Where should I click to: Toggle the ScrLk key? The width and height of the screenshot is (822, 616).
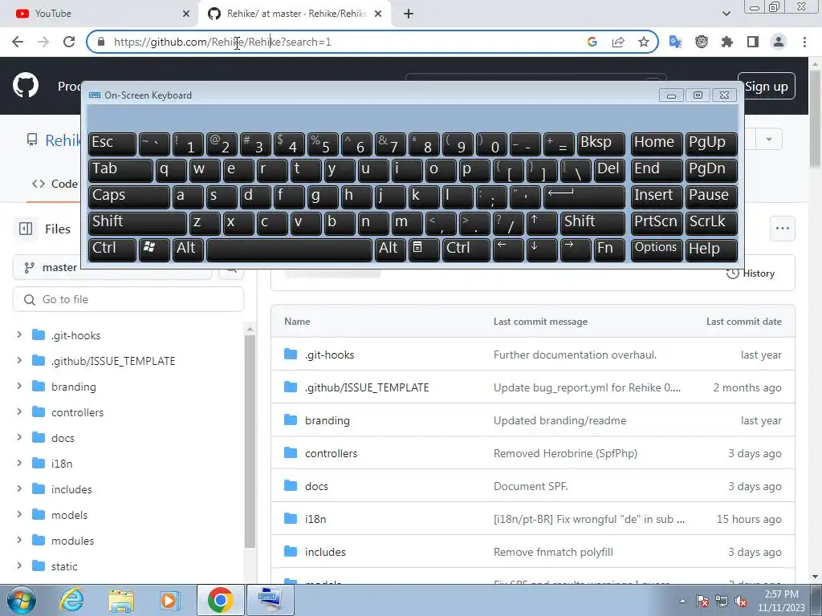pyautogui.click(x=711, y=222)
